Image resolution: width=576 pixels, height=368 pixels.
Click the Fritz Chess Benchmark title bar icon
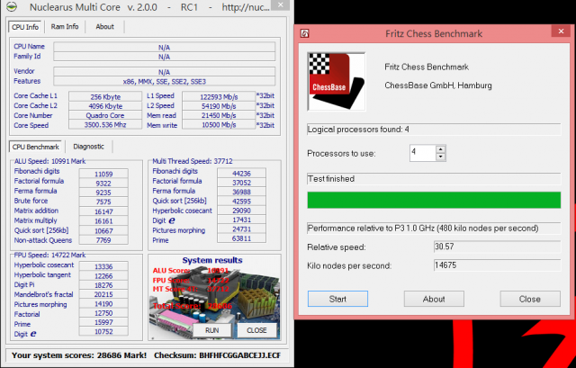[x=304, y=33]
